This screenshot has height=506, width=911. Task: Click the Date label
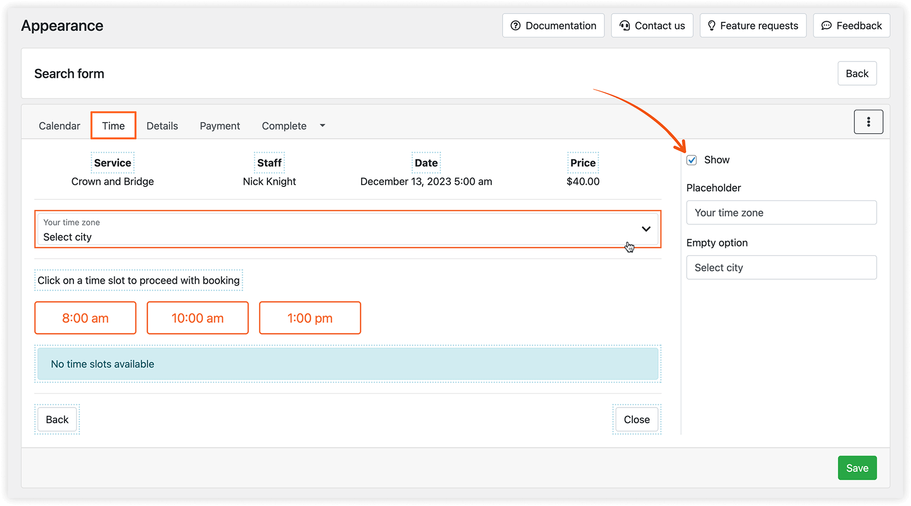[426, 163]
